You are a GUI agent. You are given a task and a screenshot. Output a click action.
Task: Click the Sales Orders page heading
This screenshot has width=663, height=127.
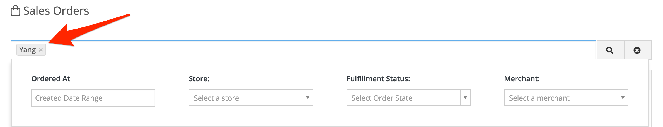(x=56, y=11)
